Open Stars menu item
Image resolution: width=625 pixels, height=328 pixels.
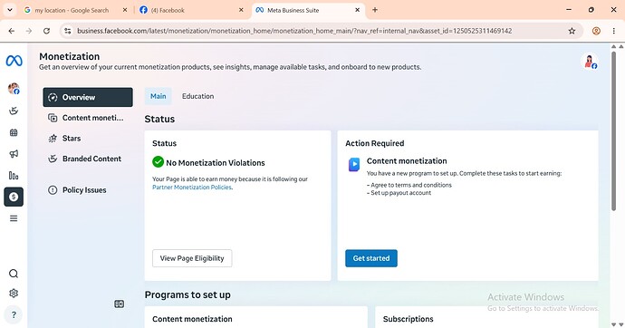88,139
